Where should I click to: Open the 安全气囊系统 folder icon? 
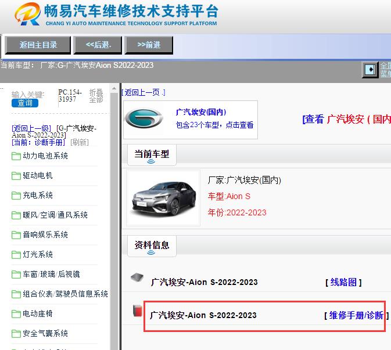(16, 334)
